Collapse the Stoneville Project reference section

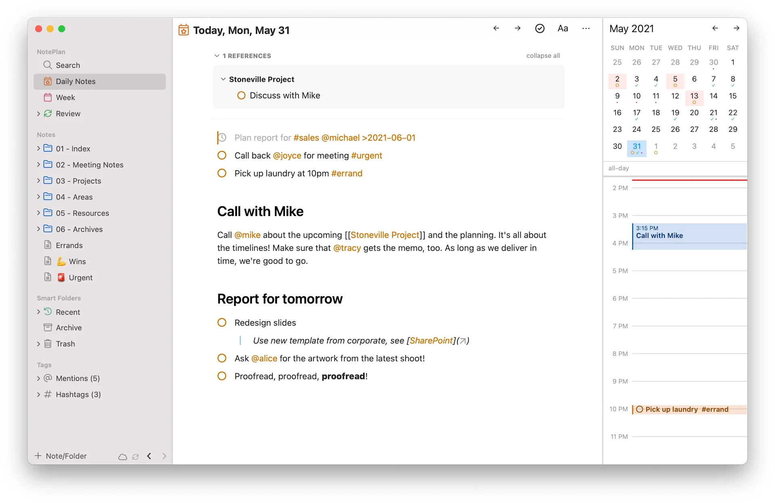pyautogui.click(x=224, y=79)
